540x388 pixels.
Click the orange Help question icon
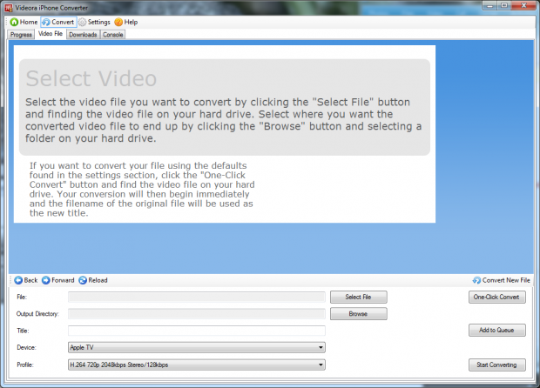coord(118,22)
